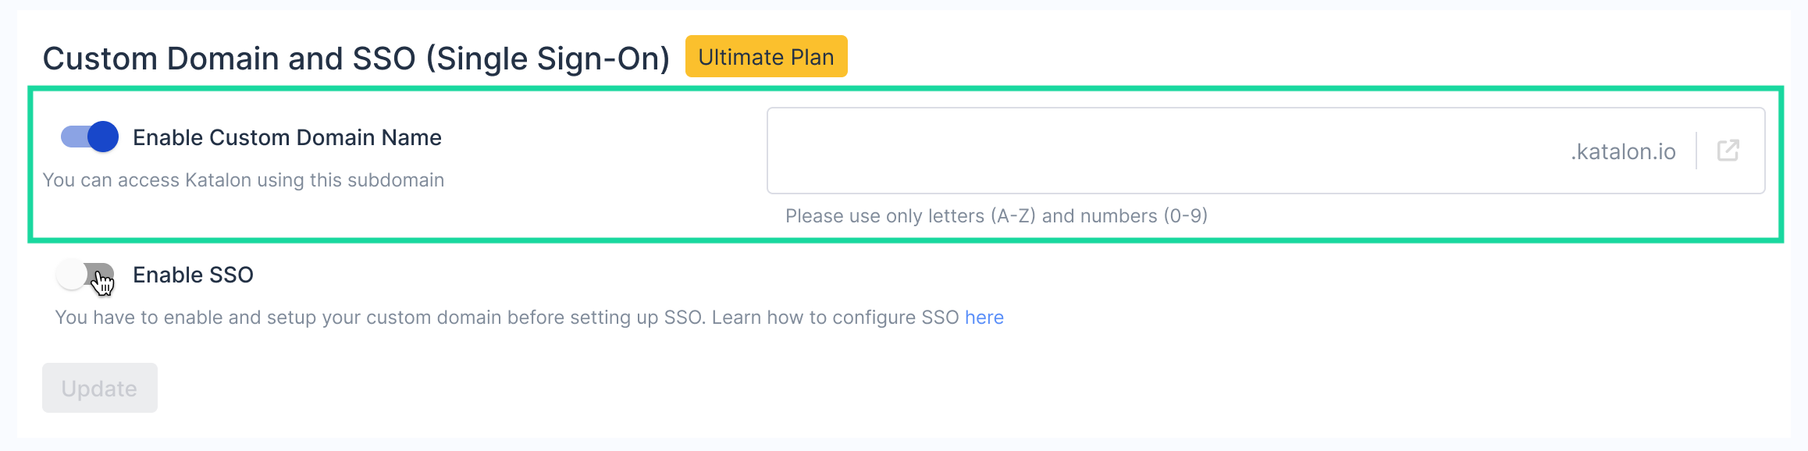Toggle the custom domain subdomain feature off

(88, 137)
